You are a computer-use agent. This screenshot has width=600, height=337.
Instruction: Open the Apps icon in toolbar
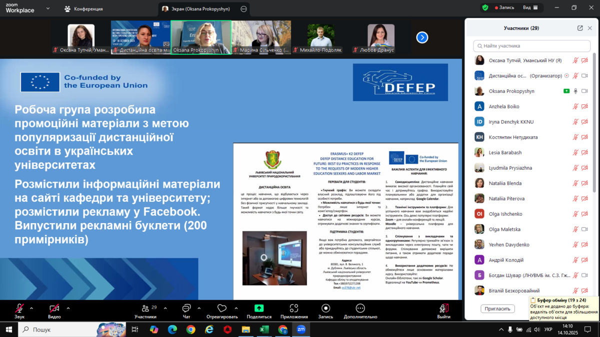click(294, 309)
